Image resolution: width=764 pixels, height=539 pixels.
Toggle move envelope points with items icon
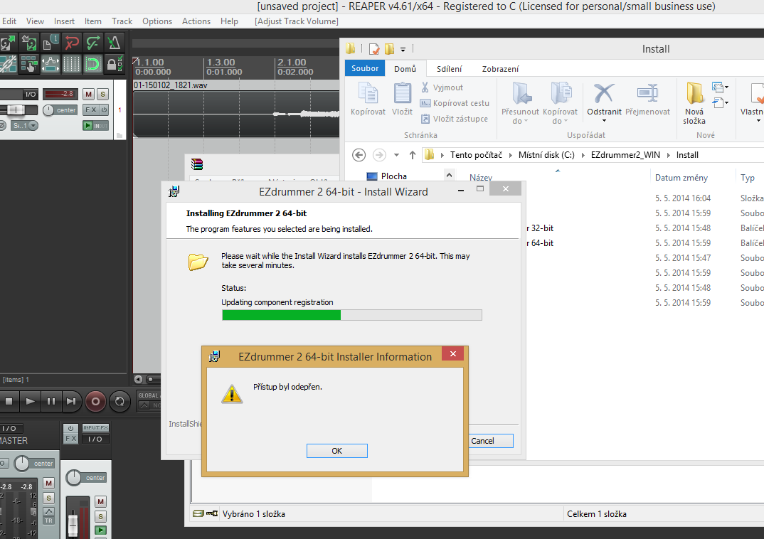[x=51, y=64]
